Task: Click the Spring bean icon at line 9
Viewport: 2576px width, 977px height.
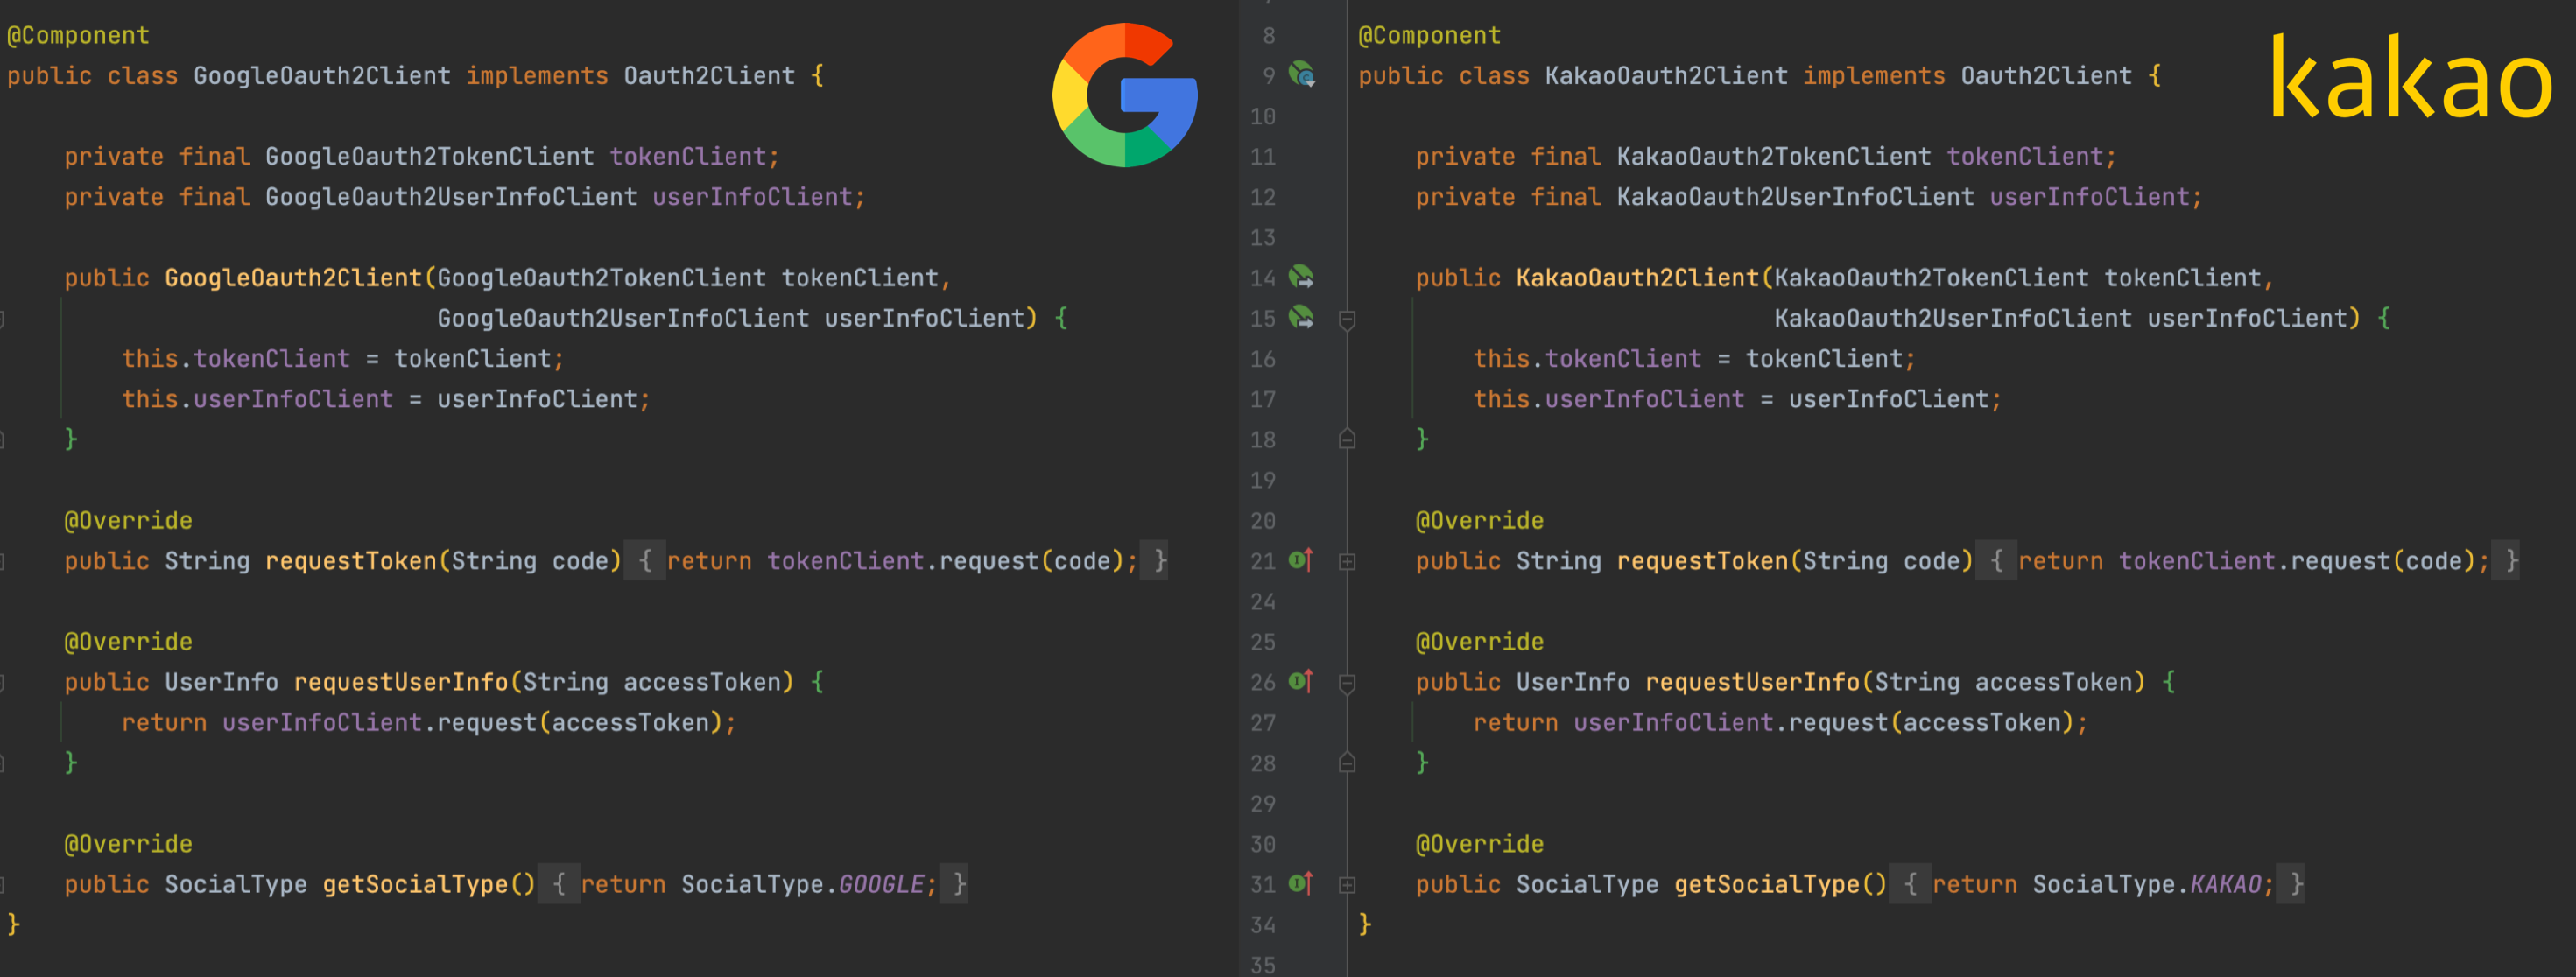Action: [1301, 74]
